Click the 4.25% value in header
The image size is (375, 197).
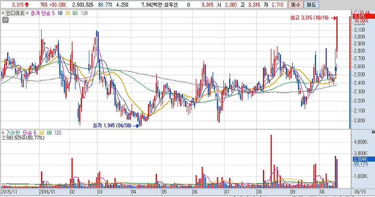click(122, 5)
